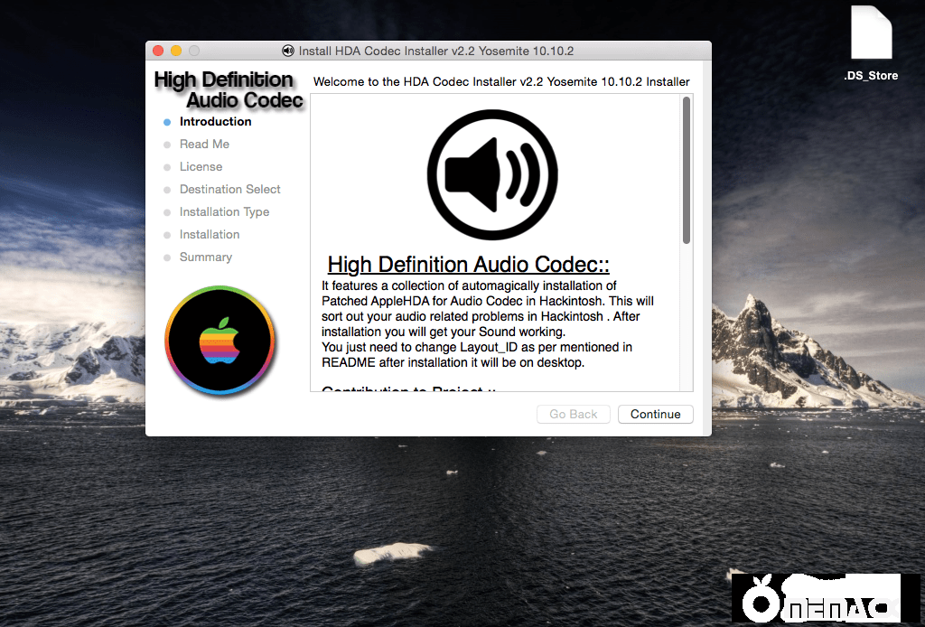
Task: Select the .DS_Store file on desktop
Action: [x=870, y=42]
